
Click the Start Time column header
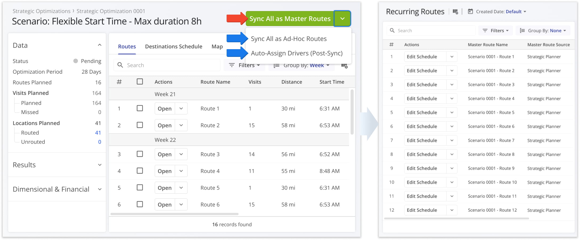pyautogui.click(x=332, y=82)
